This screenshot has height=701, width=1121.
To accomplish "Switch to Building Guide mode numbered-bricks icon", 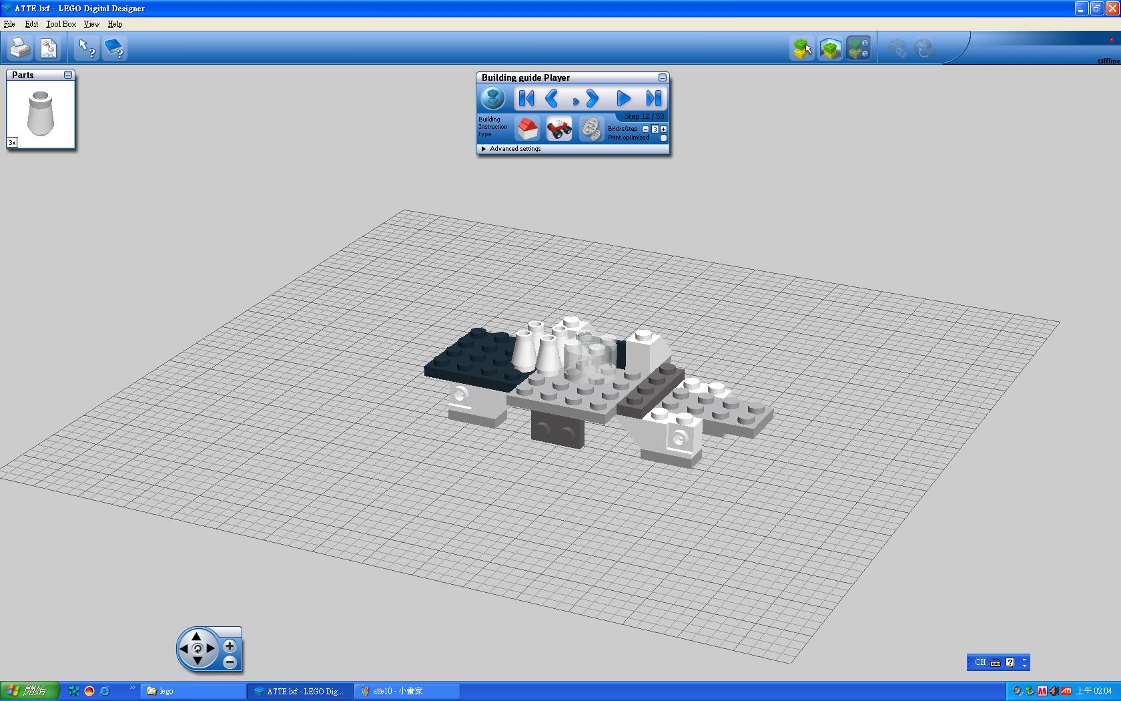I will pos(858,48).
